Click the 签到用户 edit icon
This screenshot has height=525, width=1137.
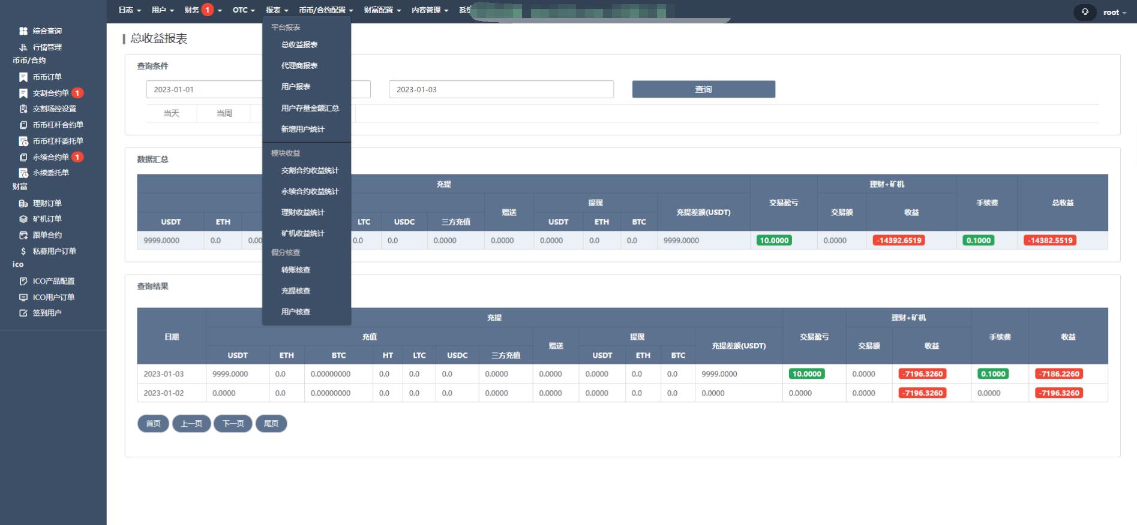23,313
